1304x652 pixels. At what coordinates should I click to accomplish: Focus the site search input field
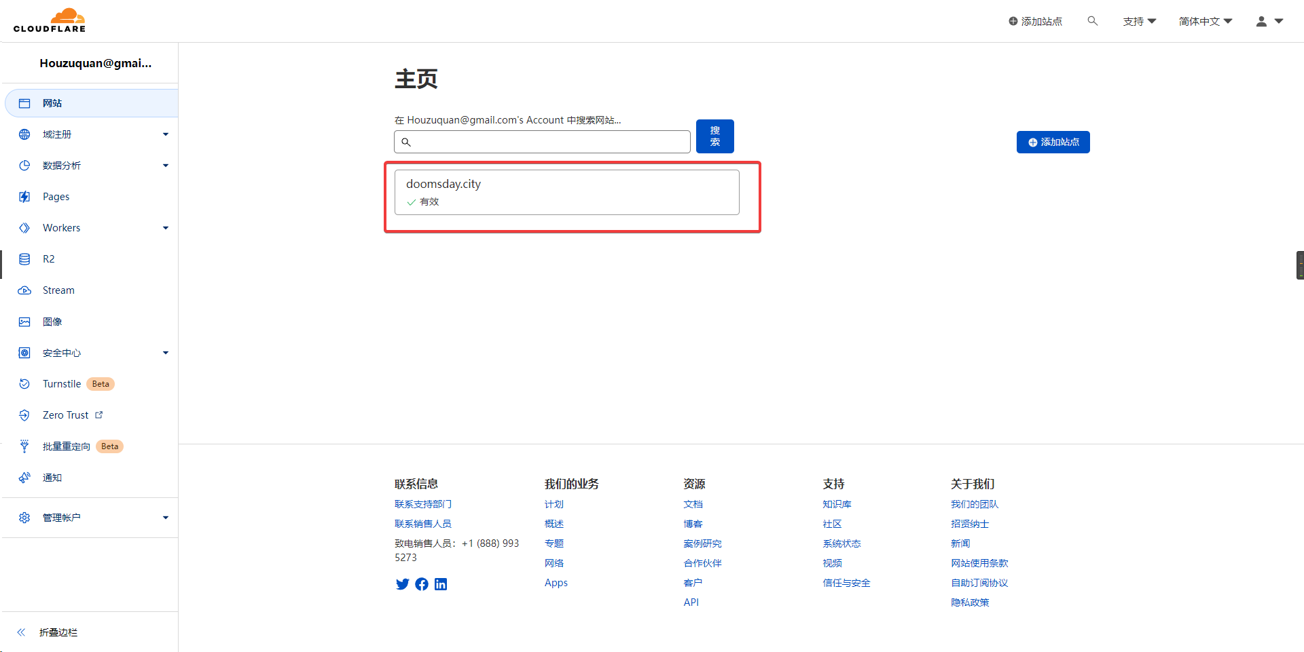550,142
